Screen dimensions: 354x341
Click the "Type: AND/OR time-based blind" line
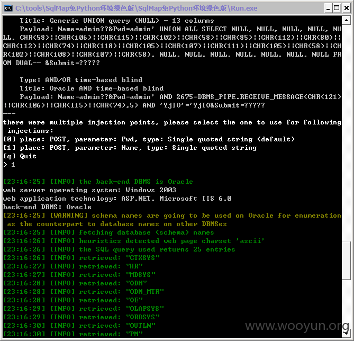pyautogui.click(x=81, y=80)
